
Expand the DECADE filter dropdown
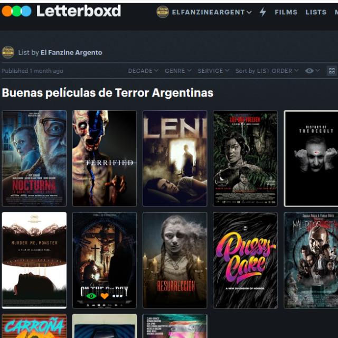[x=143, y=71]
